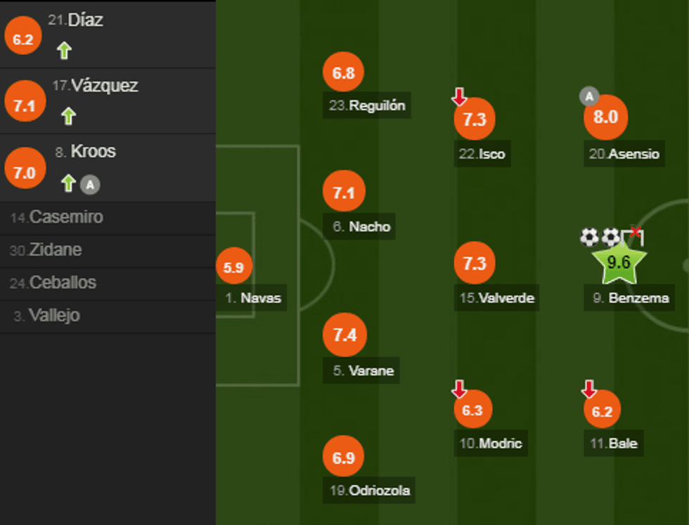The height and width of the screenshot is (525, 689).
Task: Click the green substituted-on arrow under Díaz
Action: [x=65, y=51]
